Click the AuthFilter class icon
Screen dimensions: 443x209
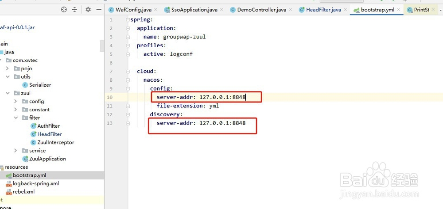34,126
